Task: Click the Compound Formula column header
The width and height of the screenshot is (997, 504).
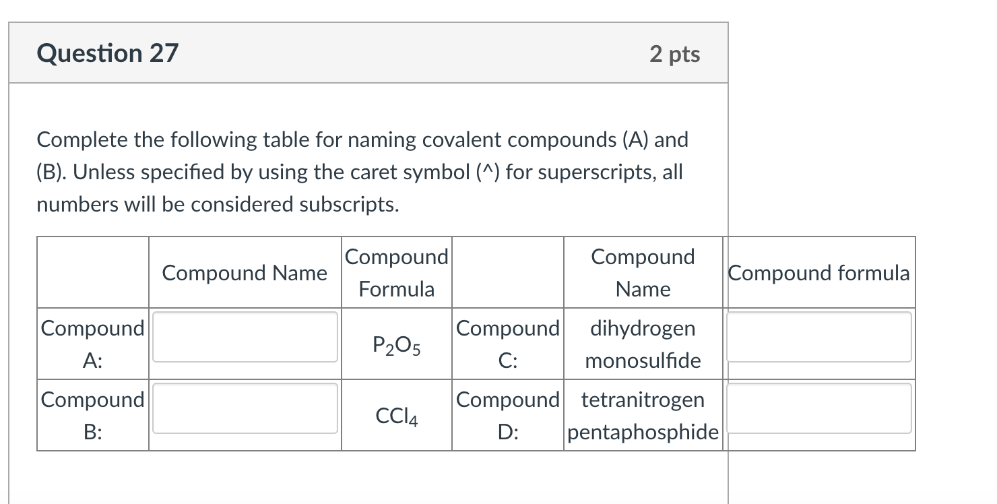Action: coord(397,272)
